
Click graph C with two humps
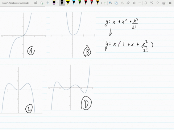[21, 90]
